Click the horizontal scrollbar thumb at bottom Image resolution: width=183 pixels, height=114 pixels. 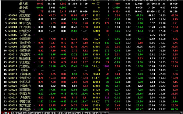point(105,113)
